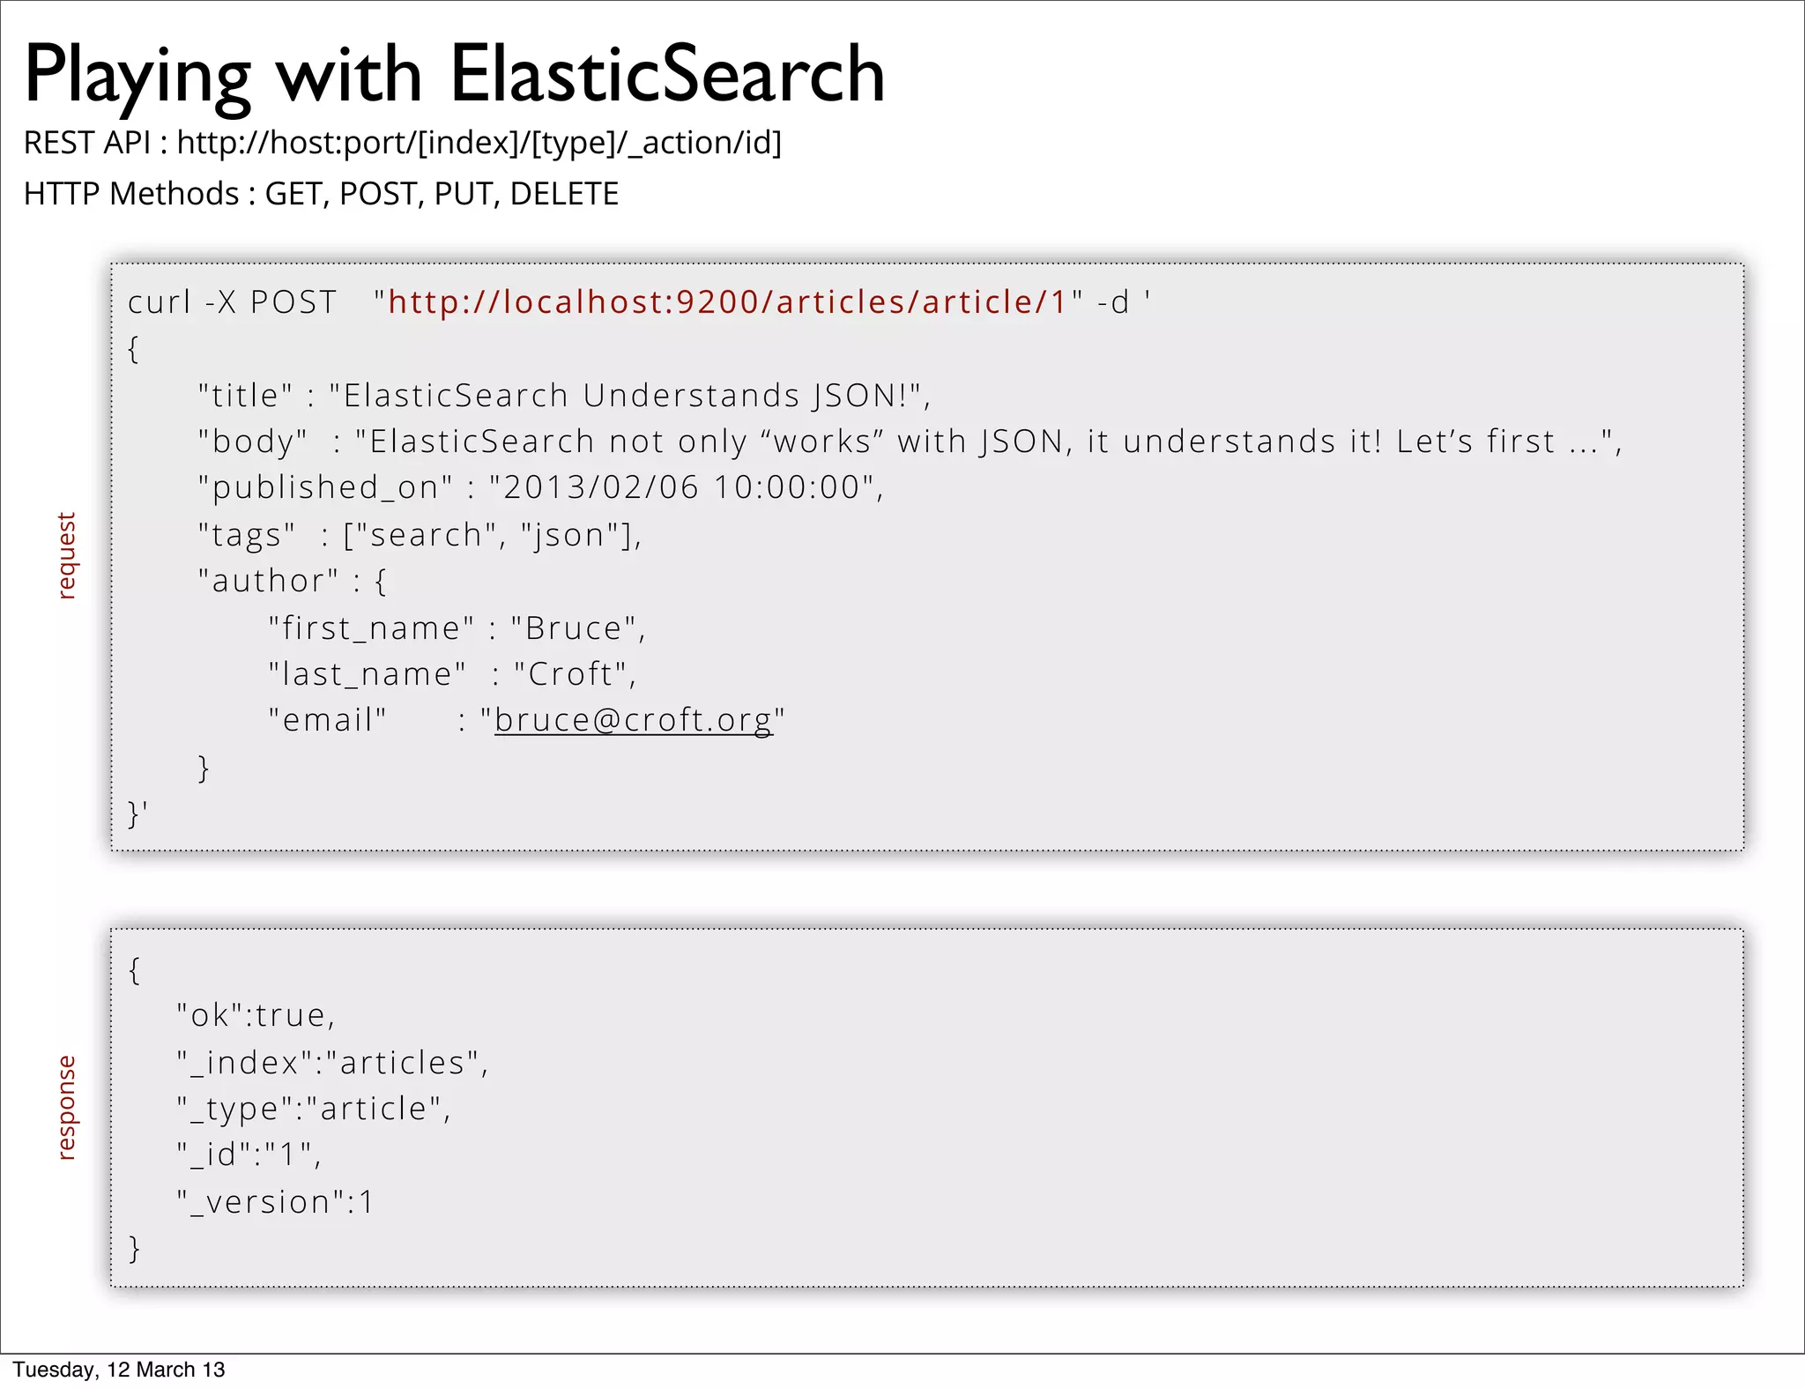The image size is (1805, 1389).
Task: Click the "author" object opening line
Action: click(x=292, y=582)
